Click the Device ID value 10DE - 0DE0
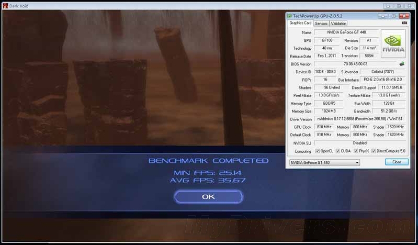 325,72
